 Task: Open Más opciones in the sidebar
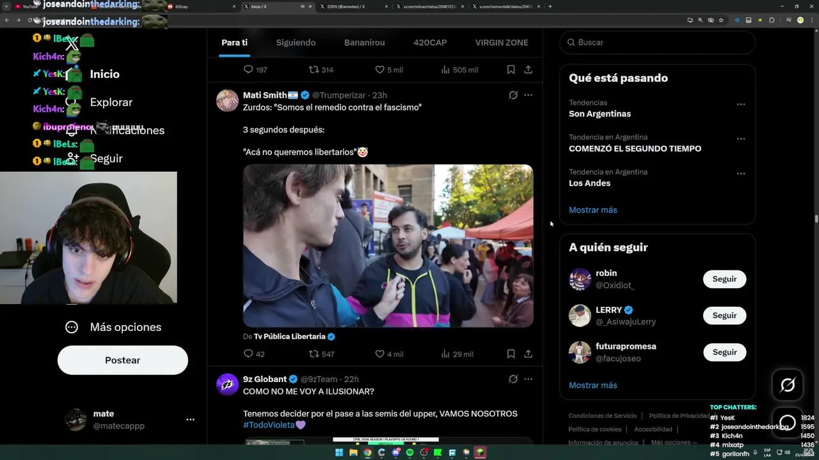(x=113, y=327)
